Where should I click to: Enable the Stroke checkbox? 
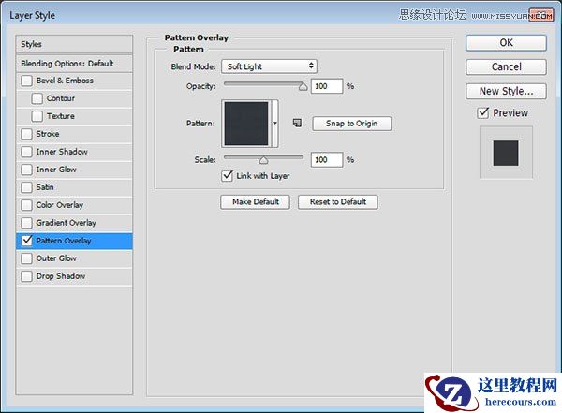pyautogui.click(x=26, y=134)
